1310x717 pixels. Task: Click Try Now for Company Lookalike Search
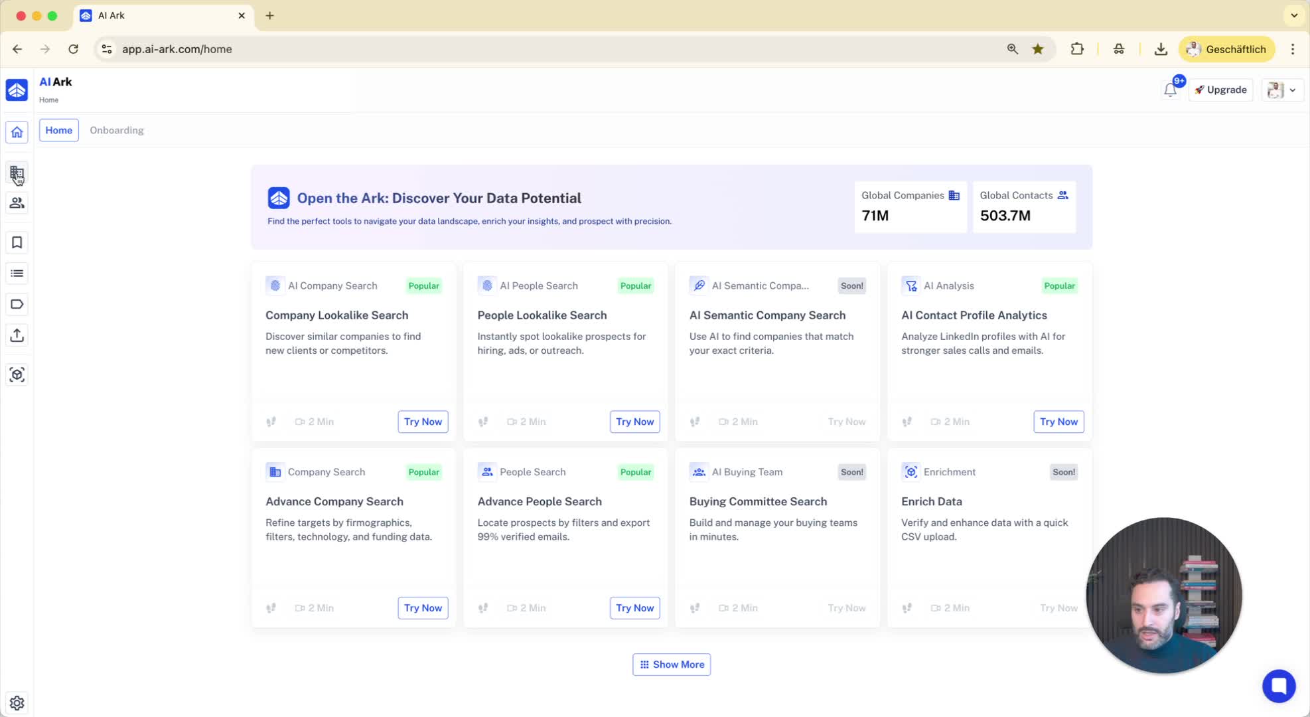[423, 422]
